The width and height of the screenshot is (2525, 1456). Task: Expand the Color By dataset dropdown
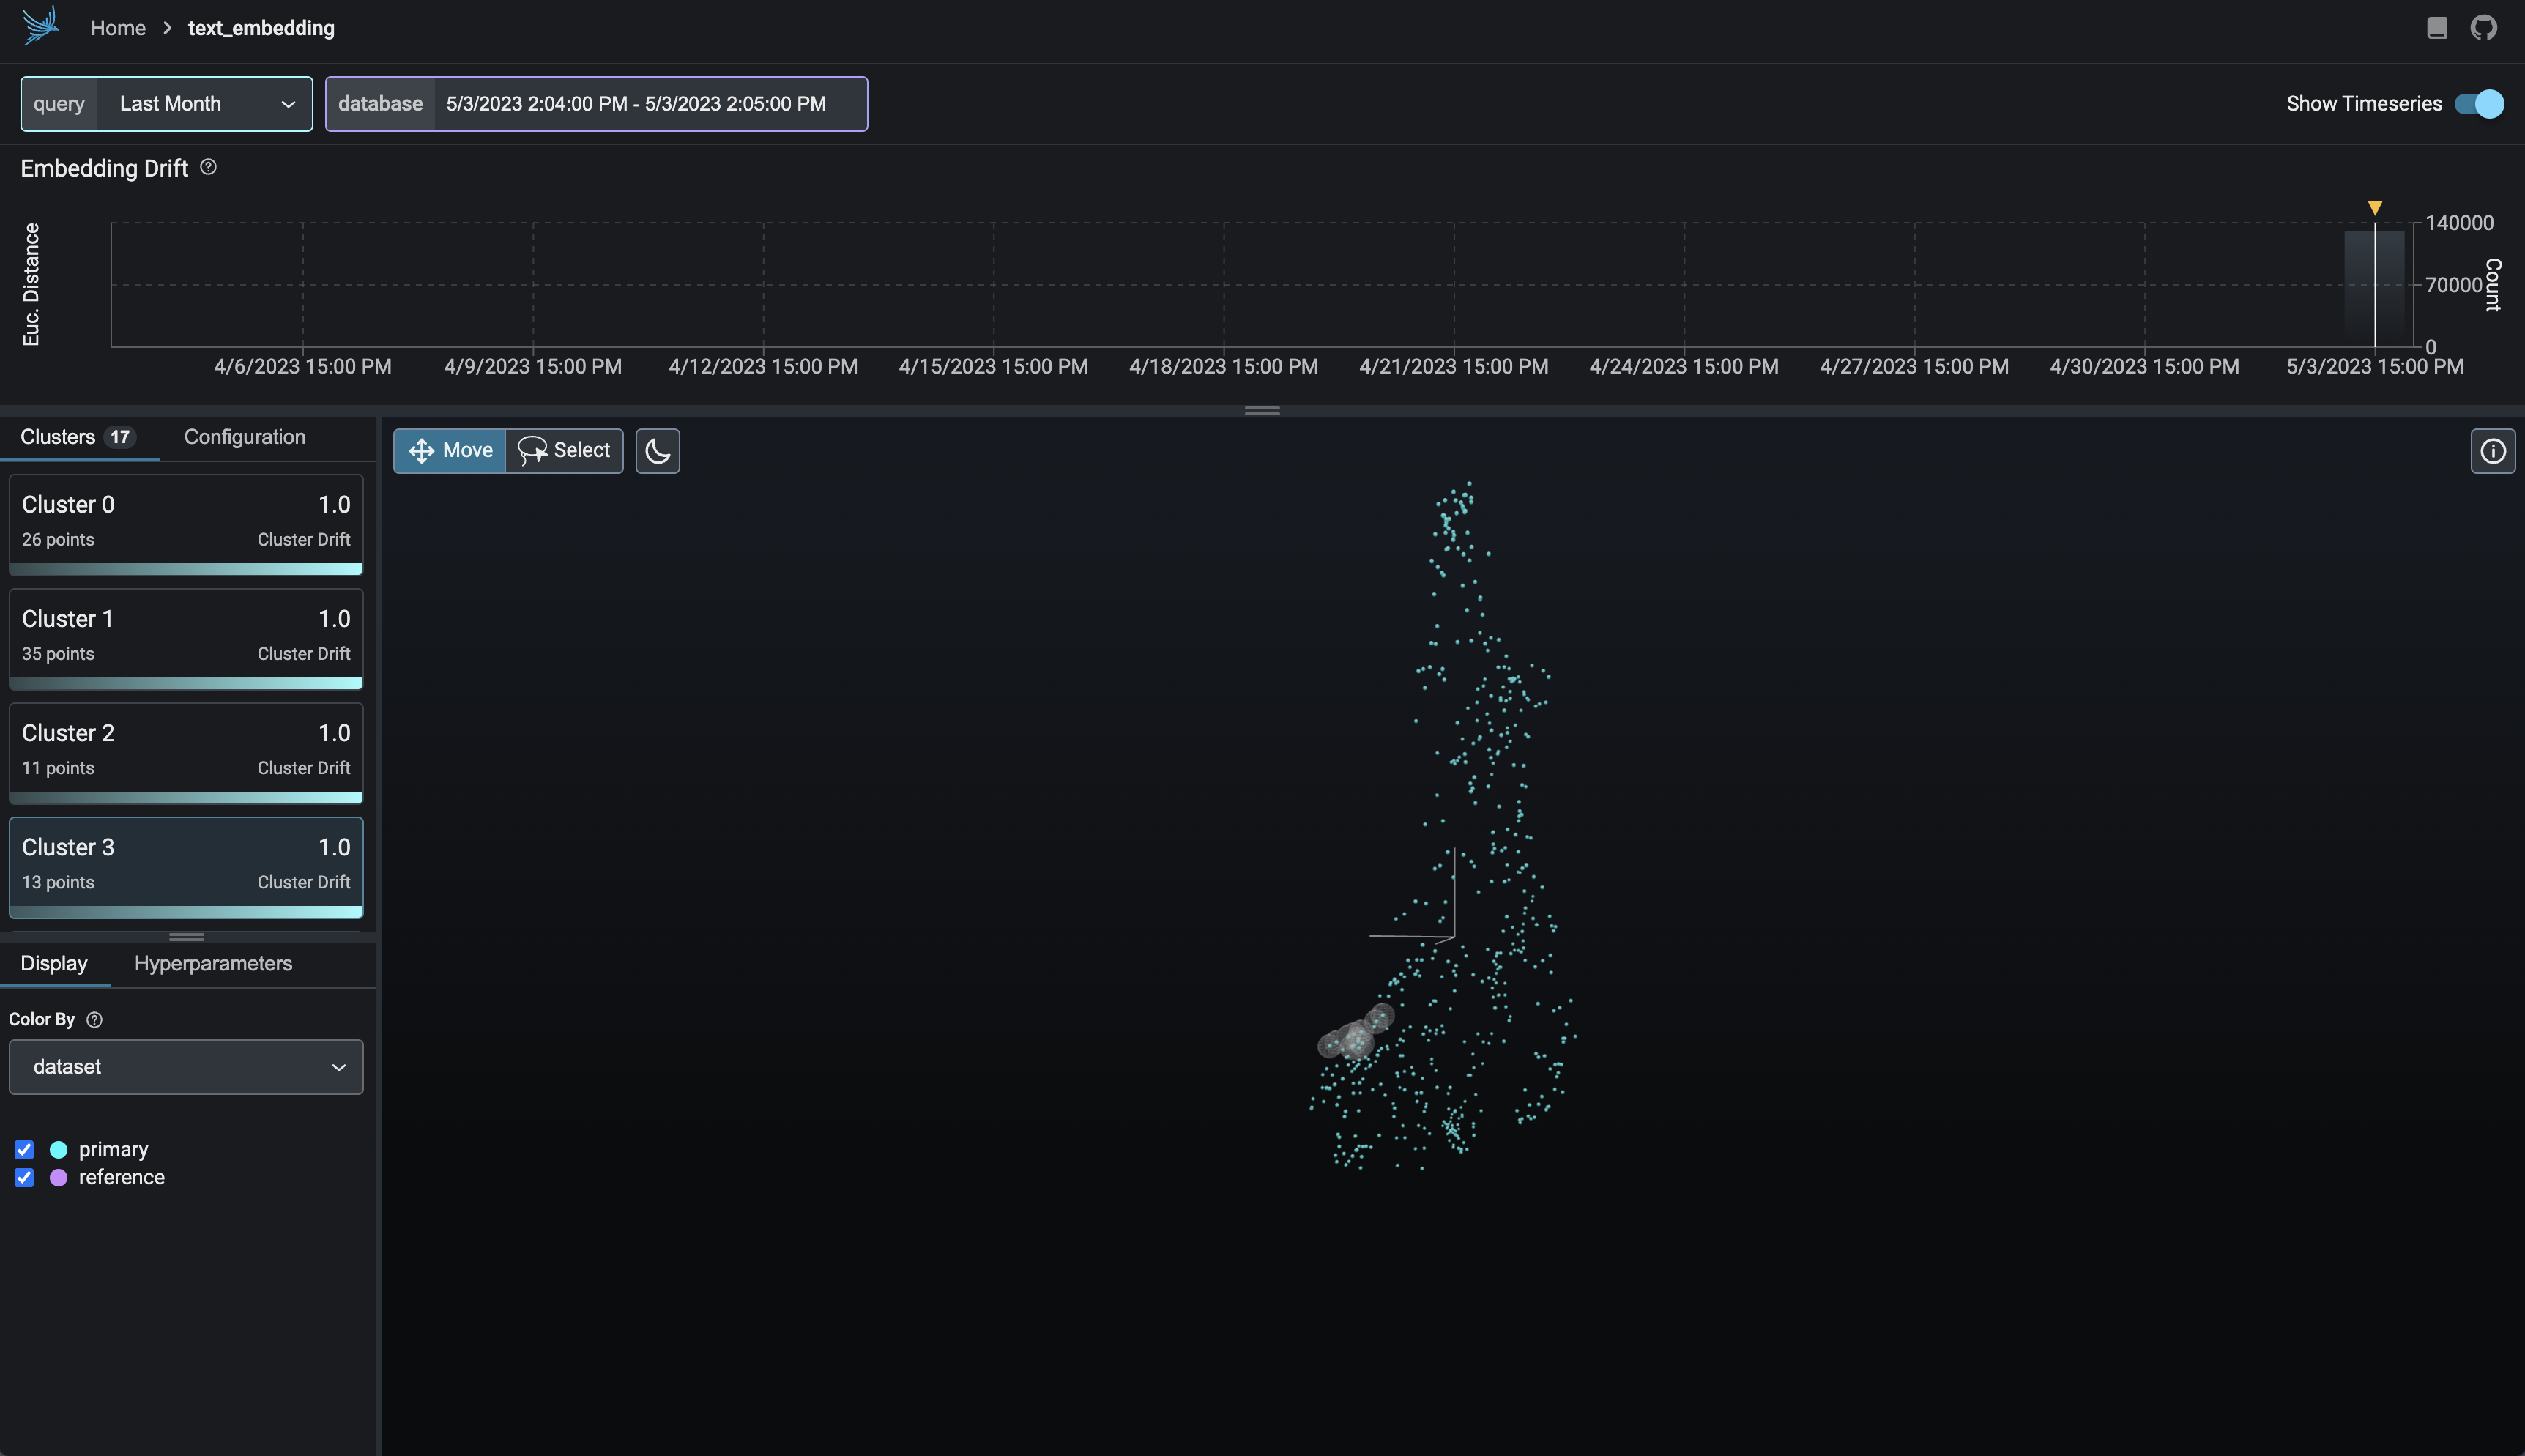click(186, 1067)
